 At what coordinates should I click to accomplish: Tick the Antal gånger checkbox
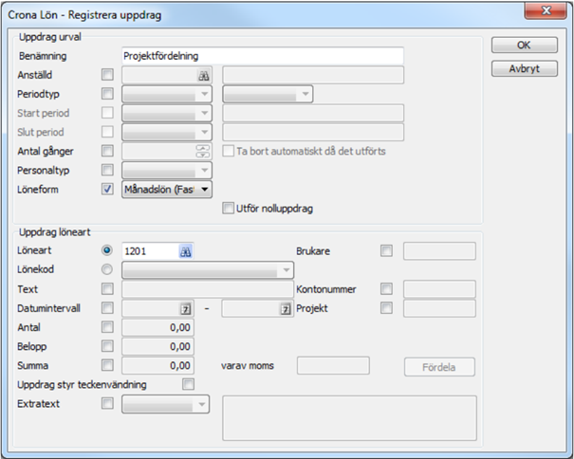point(107,151)
